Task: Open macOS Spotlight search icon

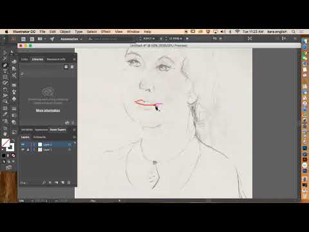Action: (294, 32)
